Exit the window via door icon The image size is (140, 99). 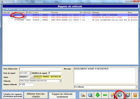135,95
